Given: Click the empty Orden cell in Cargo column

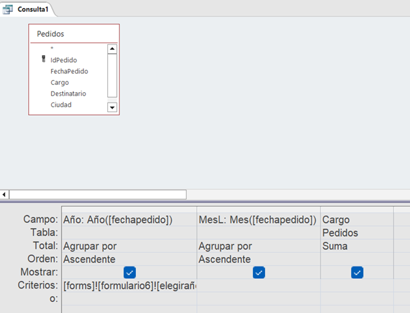Looking at the screenshot, I should pos(357,259).
